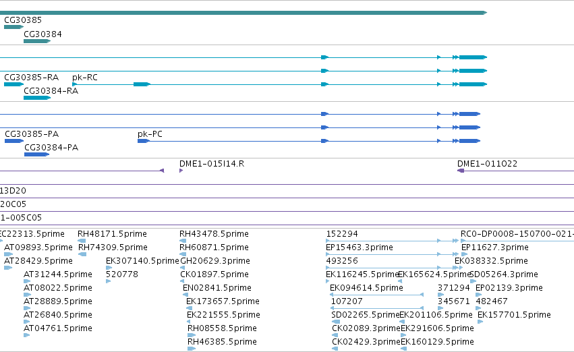The height and width of the screenshot is (352, 574).
Task: Click EST RH43478.5prime
Action: [x=214, y=234]
